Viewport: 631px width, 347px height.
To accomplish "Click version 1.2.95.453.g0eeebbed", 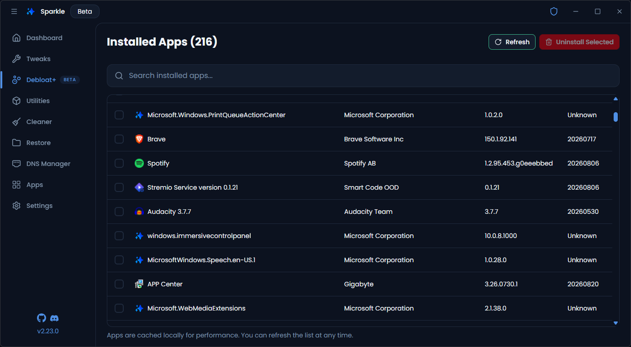I will tap(519, 163).
